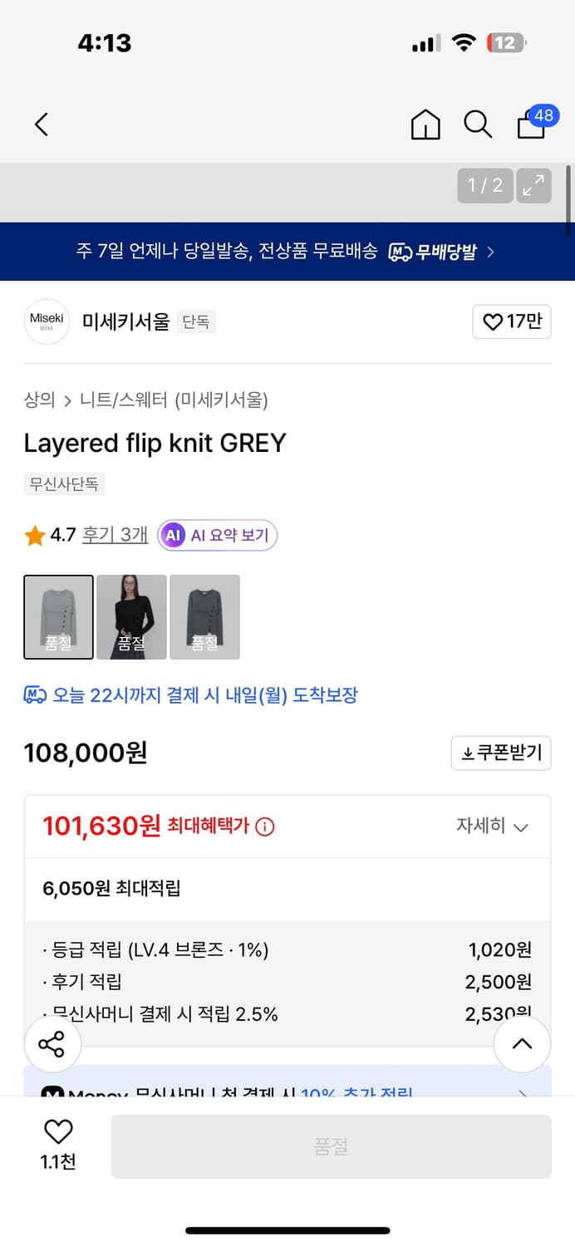Screen dimensions: 575x1246
Task: Tap the Miseki Seoul brand logo
Action: pos(47,321)
